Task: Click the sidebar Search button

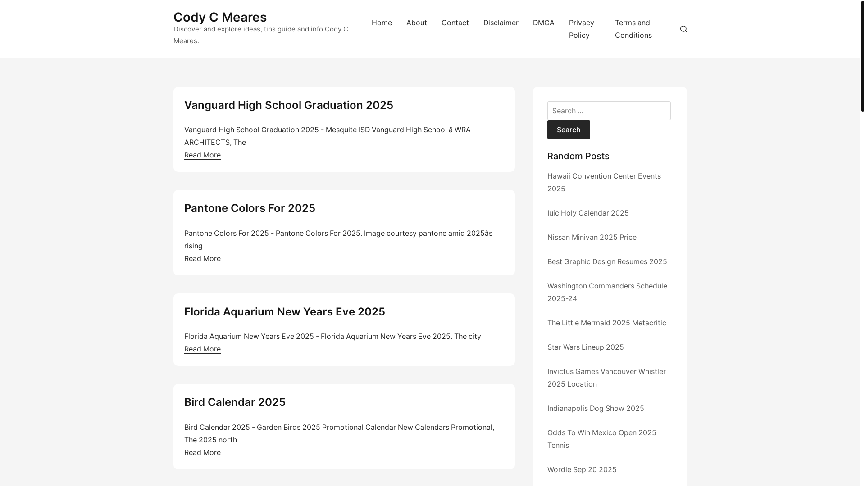Action: coord(569,130)
